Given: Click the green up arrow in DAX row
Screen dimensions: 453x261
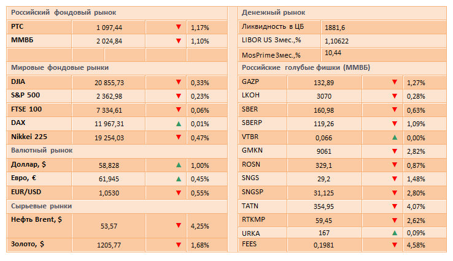Looking at the screenshot, I should pos(178,124).
